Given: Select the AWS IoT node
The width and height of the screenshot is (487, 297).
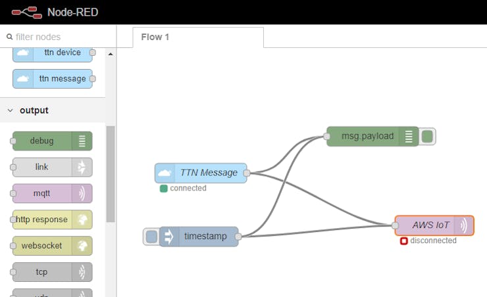Looking at the screenshot, I should click(434, 225).
